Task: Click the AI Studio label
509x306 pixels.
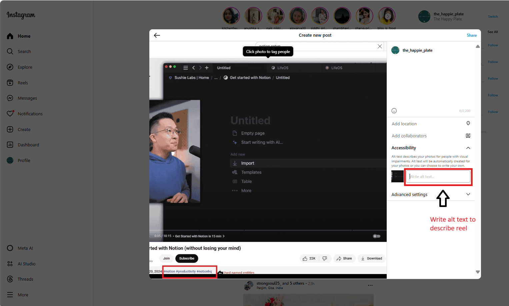Action: click(x=27, y=264)
